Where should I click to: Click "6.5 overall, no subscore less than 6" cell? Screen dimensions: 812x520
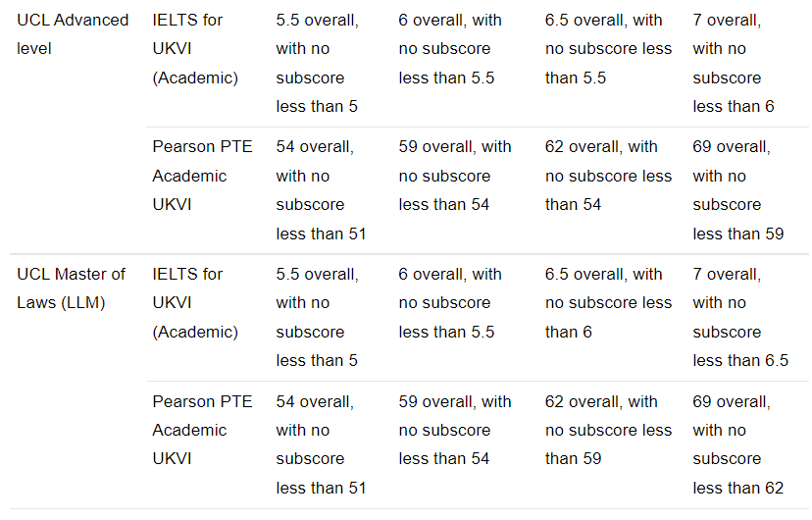click(608, 303)
